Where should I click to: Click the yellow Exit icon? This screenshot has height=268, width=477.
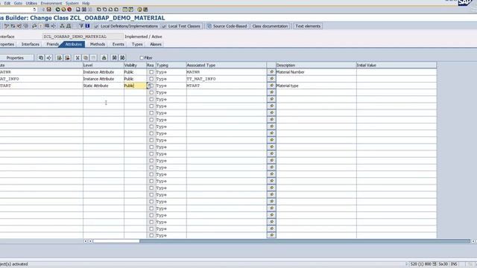coord(63,10)
